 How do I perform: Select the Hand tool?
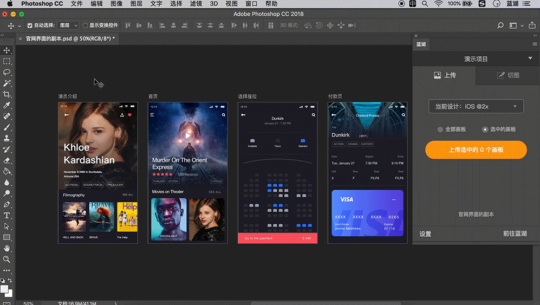pyautogui.click(x=7, y=248)
